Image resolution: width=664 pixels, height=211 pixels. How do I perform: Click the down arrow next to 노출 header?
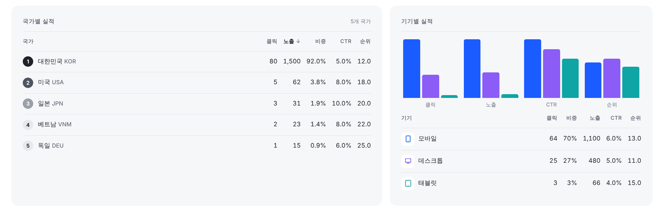[298, 42]
